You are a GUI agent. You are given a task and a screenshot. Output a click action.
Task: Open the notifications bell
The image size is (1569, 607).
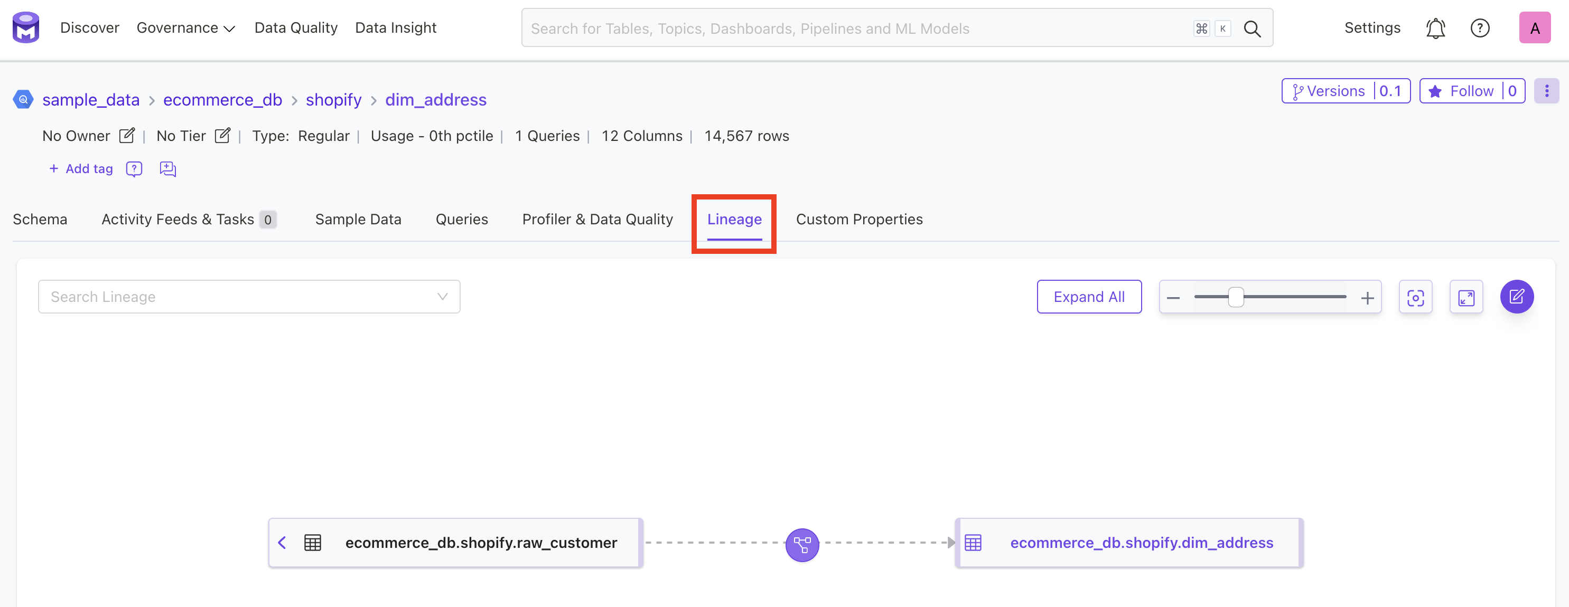click(x=1435, y=28)
